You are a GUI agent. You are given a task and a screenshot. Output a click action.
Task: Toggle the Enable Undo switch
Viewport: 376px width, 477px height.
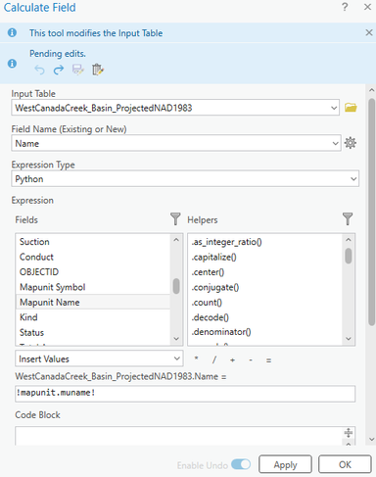tap(241, 464)
